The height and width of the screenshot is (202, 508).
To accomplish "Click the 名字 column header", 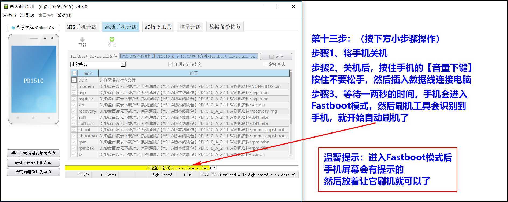I will click(88, 73).
